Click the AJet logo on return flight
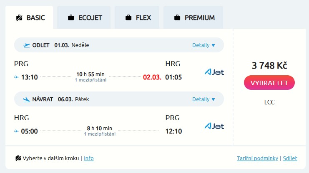The width and height of the screenshot is (309, 173). click(214, 126)
